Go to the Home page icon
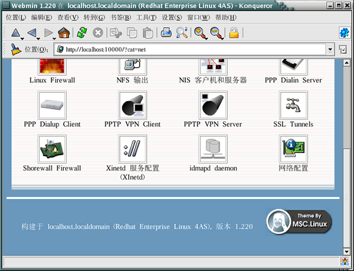Viewport: 354px width, 271px height. click(64, 32)
